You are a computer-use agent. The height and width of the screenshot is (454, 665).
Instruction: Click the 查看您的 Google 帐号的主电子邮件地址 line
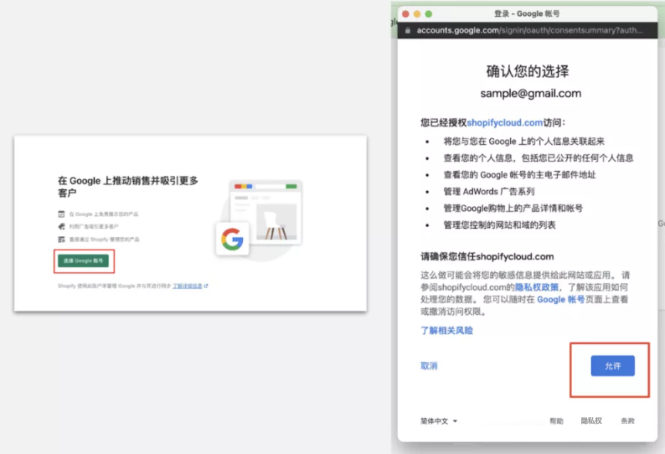[519, 175]
